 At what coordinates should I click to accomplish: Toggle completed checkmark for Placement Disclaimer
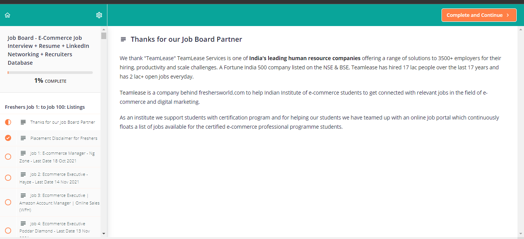click(8, 138)
